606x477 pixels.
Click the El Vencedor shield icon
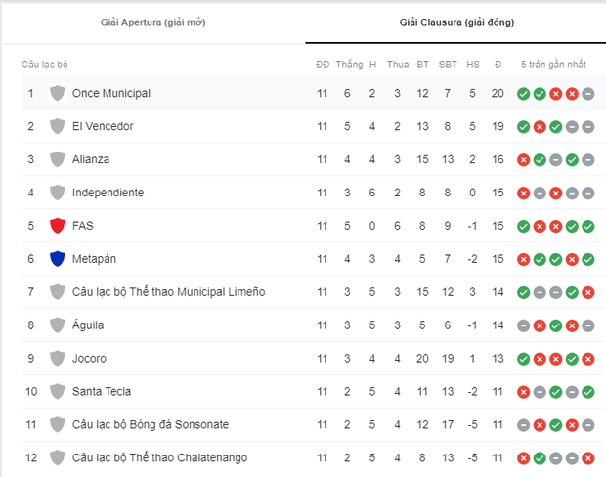click(57, 126)
